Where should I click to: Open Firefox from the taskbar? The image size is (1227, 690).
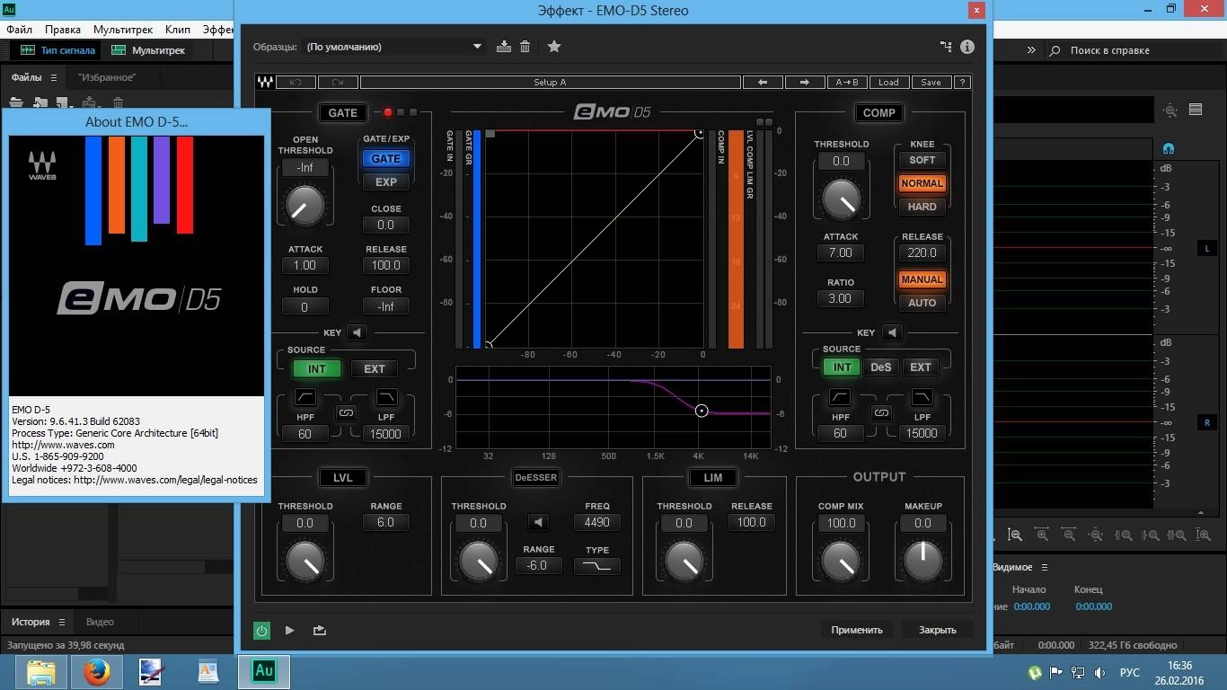[96, 671]
